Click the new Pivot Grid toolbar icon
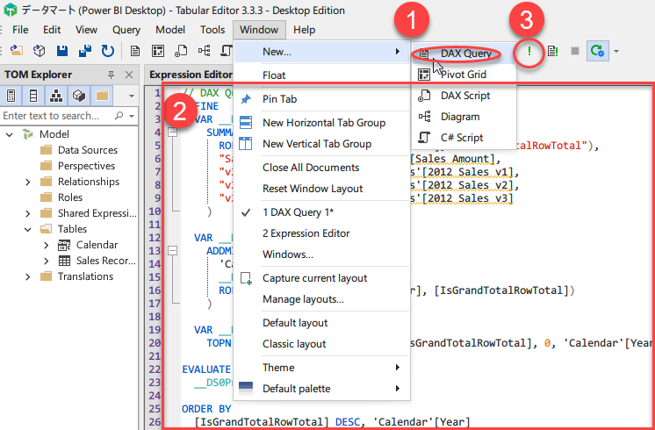The image size is (655, 430). (x=158, y=51)
